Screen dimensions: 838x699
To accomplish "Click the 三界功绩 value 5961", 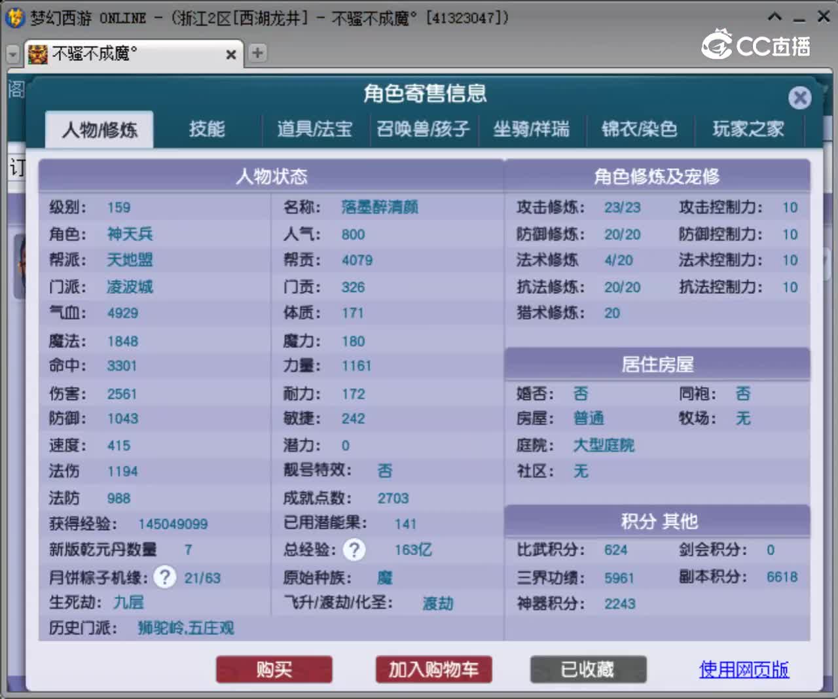I will tap(619, 579).
